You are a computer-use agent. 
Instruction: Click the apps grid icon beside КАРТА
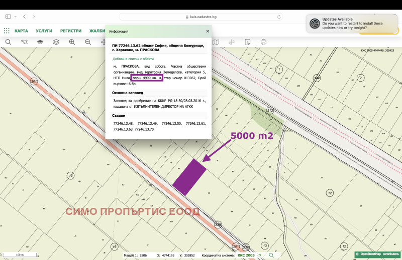7,31
